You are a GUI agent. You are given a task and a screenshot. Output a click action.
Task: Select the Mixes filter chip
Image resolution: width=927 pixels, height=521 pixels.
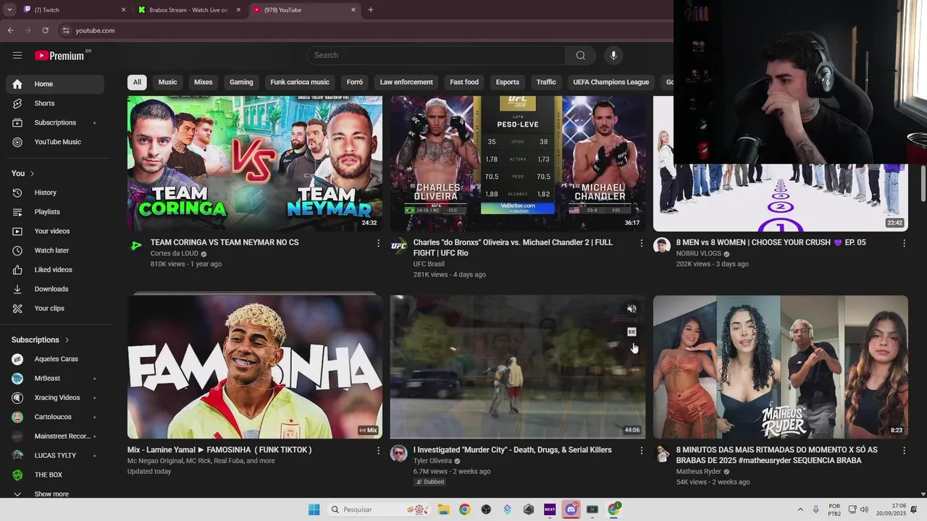[x=204, y=82]
